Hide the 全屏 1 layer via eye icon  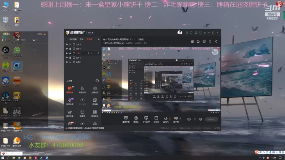pyautogui.click(x=67, y=62)
